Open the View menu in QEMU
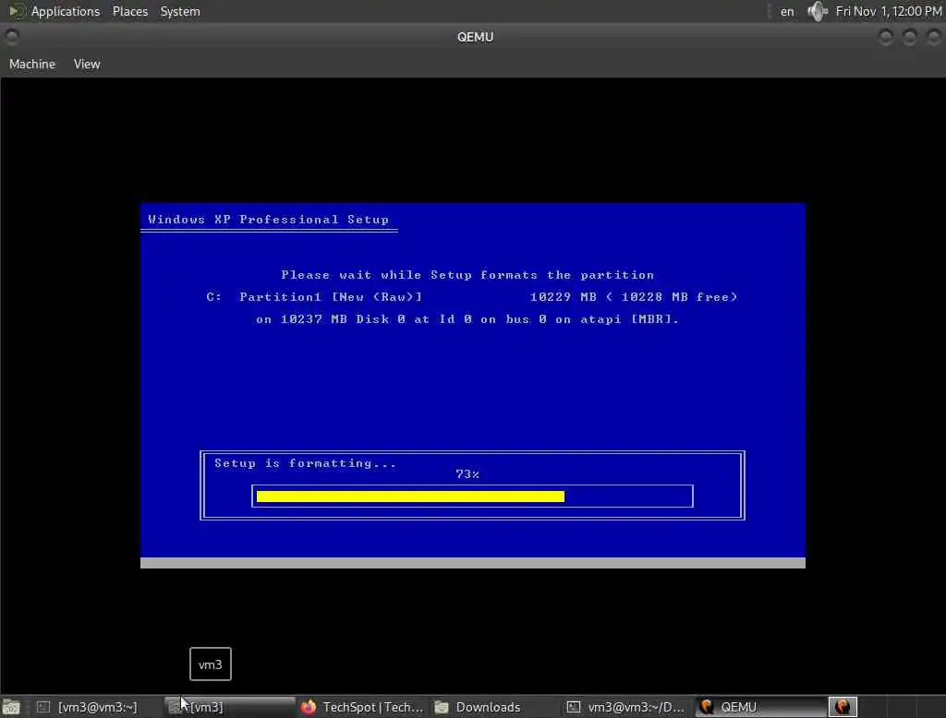The width and height of the screenshot is (946, 718). tap(87, 64)
